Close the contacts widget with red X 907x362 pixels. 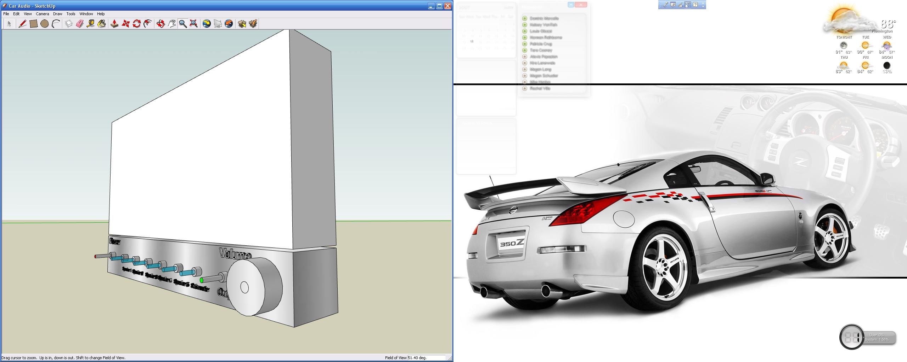pos(581,5)
